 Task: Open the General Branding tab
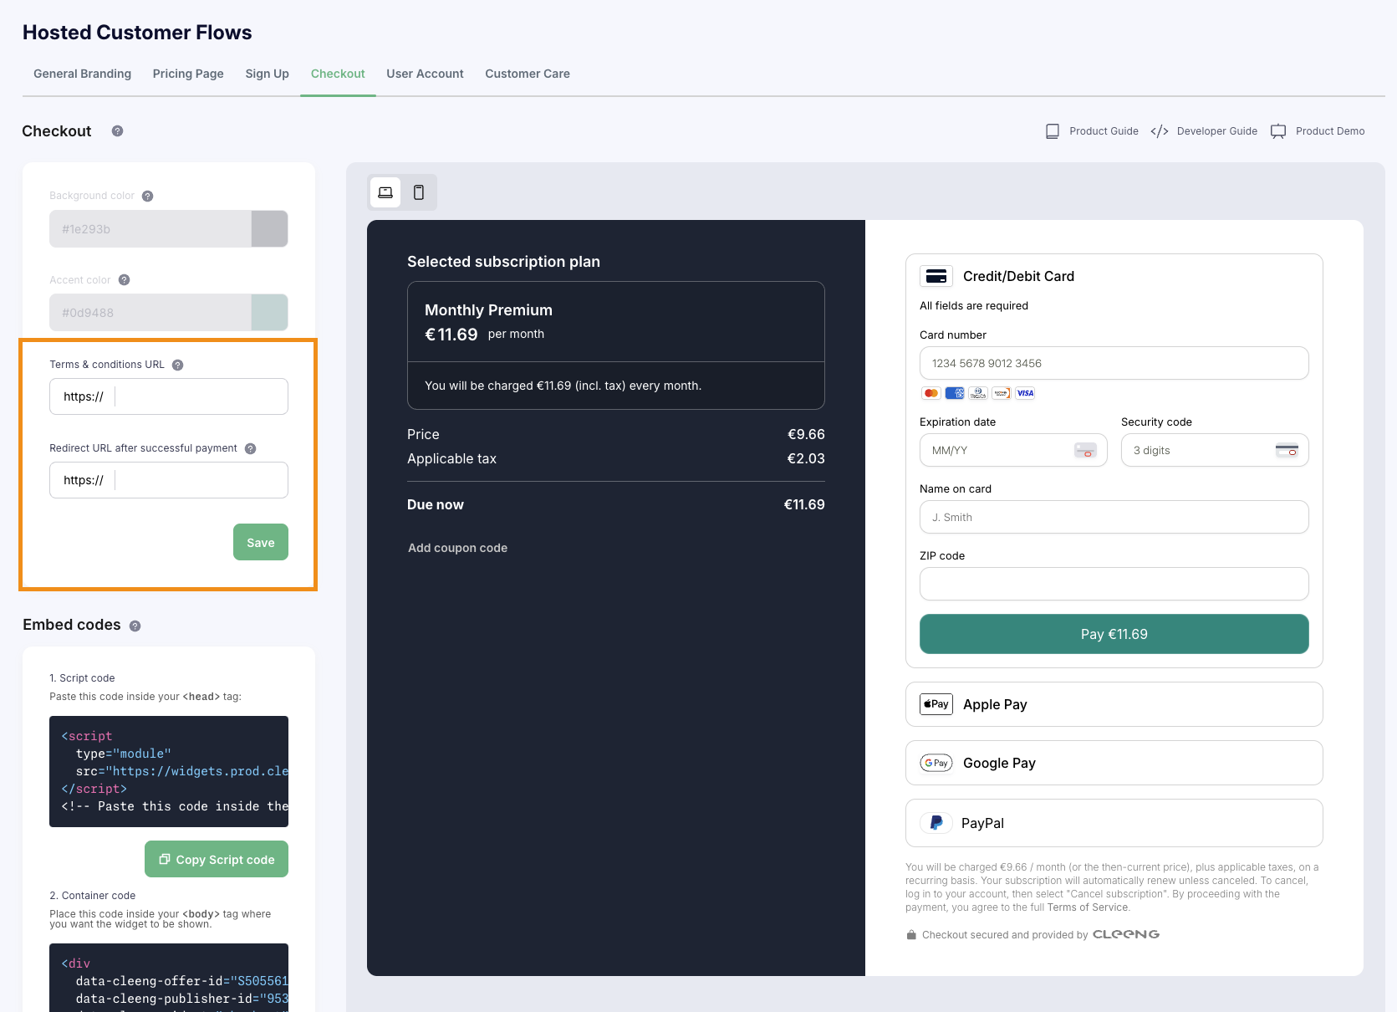point(83,74)
